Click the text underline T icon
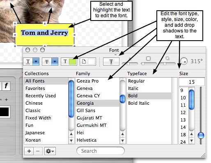 pos(28,62)
